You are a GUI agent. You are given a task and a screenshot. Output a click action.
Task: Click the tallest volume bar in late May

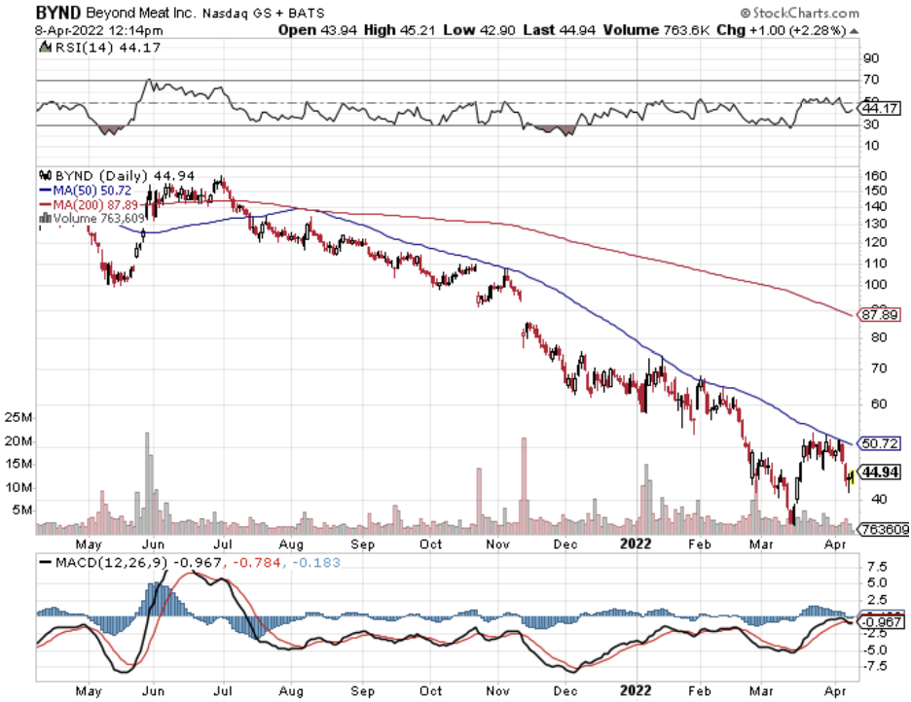(147, 482)
